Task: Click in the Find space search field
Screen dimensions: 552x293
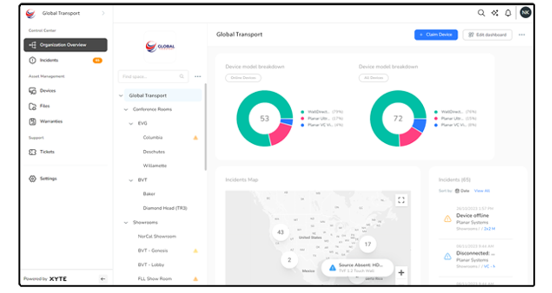Action: 149,77
